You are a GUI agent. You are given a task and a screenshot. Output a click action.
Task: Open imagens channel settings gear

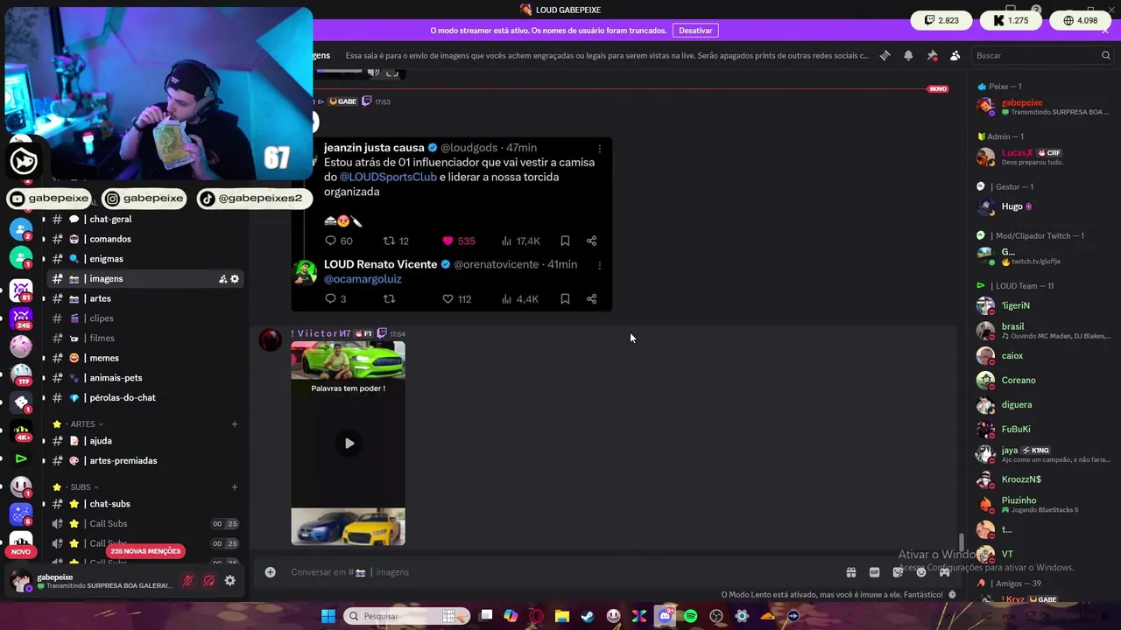pyautogui.click(x=235, y=279)
